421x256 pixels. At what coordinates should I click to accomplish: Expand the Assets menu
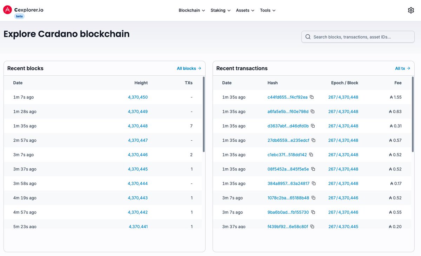[x=245, y=10]
